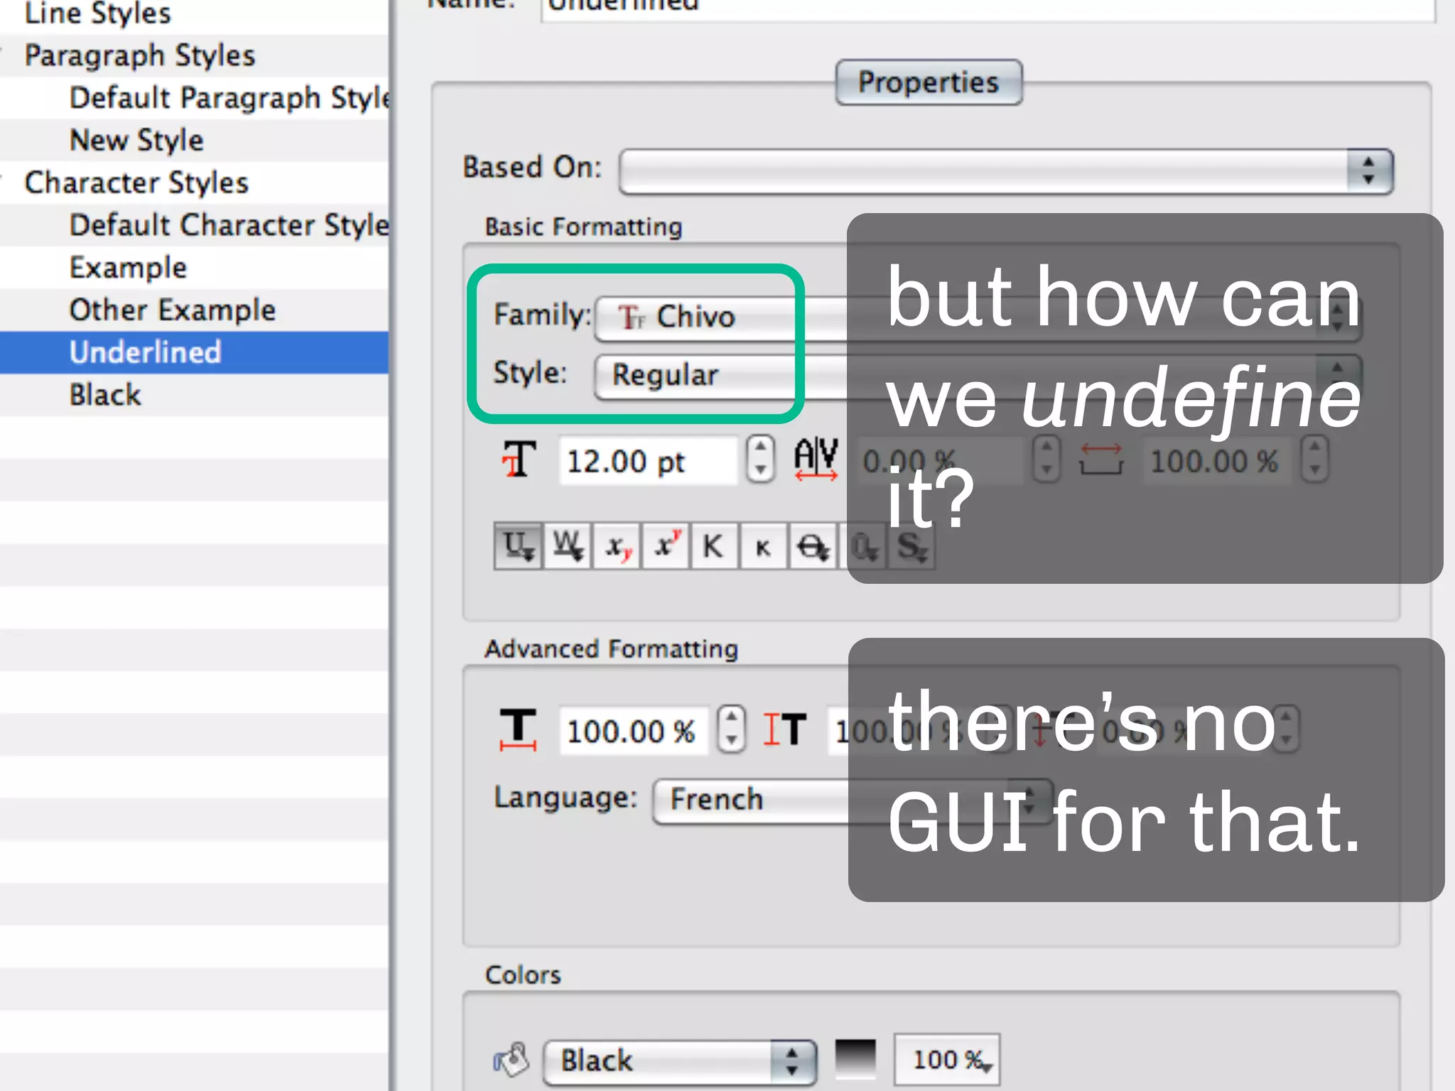1455x1091 pixels.
Task: Open the Black fill color dropdown
Action: pos(680,1061)
